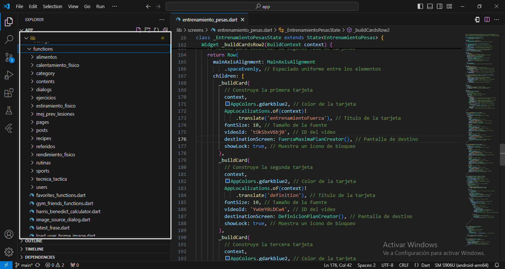Viewport: 505px width, 269px height.
Task: Click Ln 176, Col 42 in status bar
Action: [x=338, y=265]
